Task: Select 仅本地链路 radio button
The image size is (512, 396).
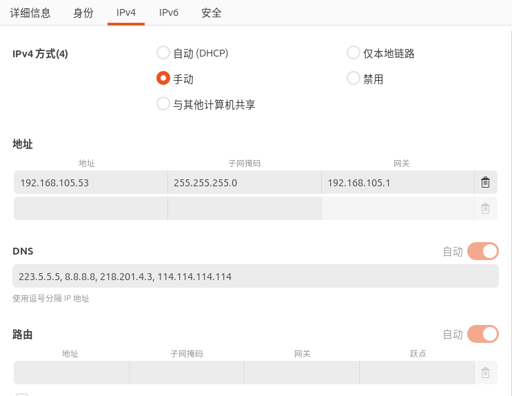Action: (354, 52)
